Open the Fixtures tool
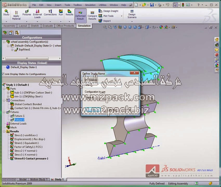The width and height of the screenshot is (221, 187). pos(27,13)
